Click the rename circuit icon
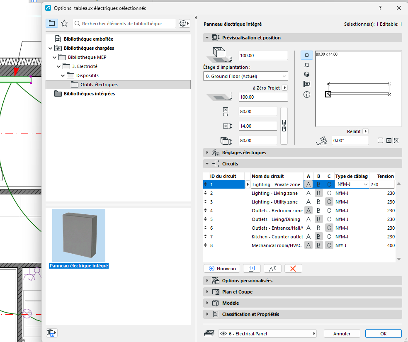The height and width of the screenshot is (342, 408). click(272, 269)
